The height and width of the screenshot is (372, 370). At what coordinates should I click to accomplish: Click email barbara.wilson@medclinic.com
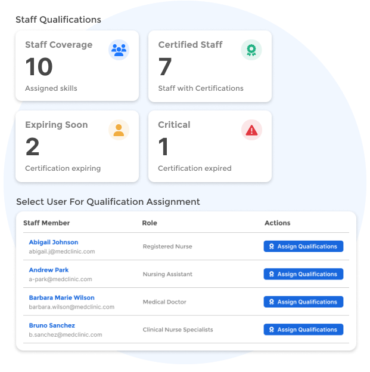[x=71, y=307]
